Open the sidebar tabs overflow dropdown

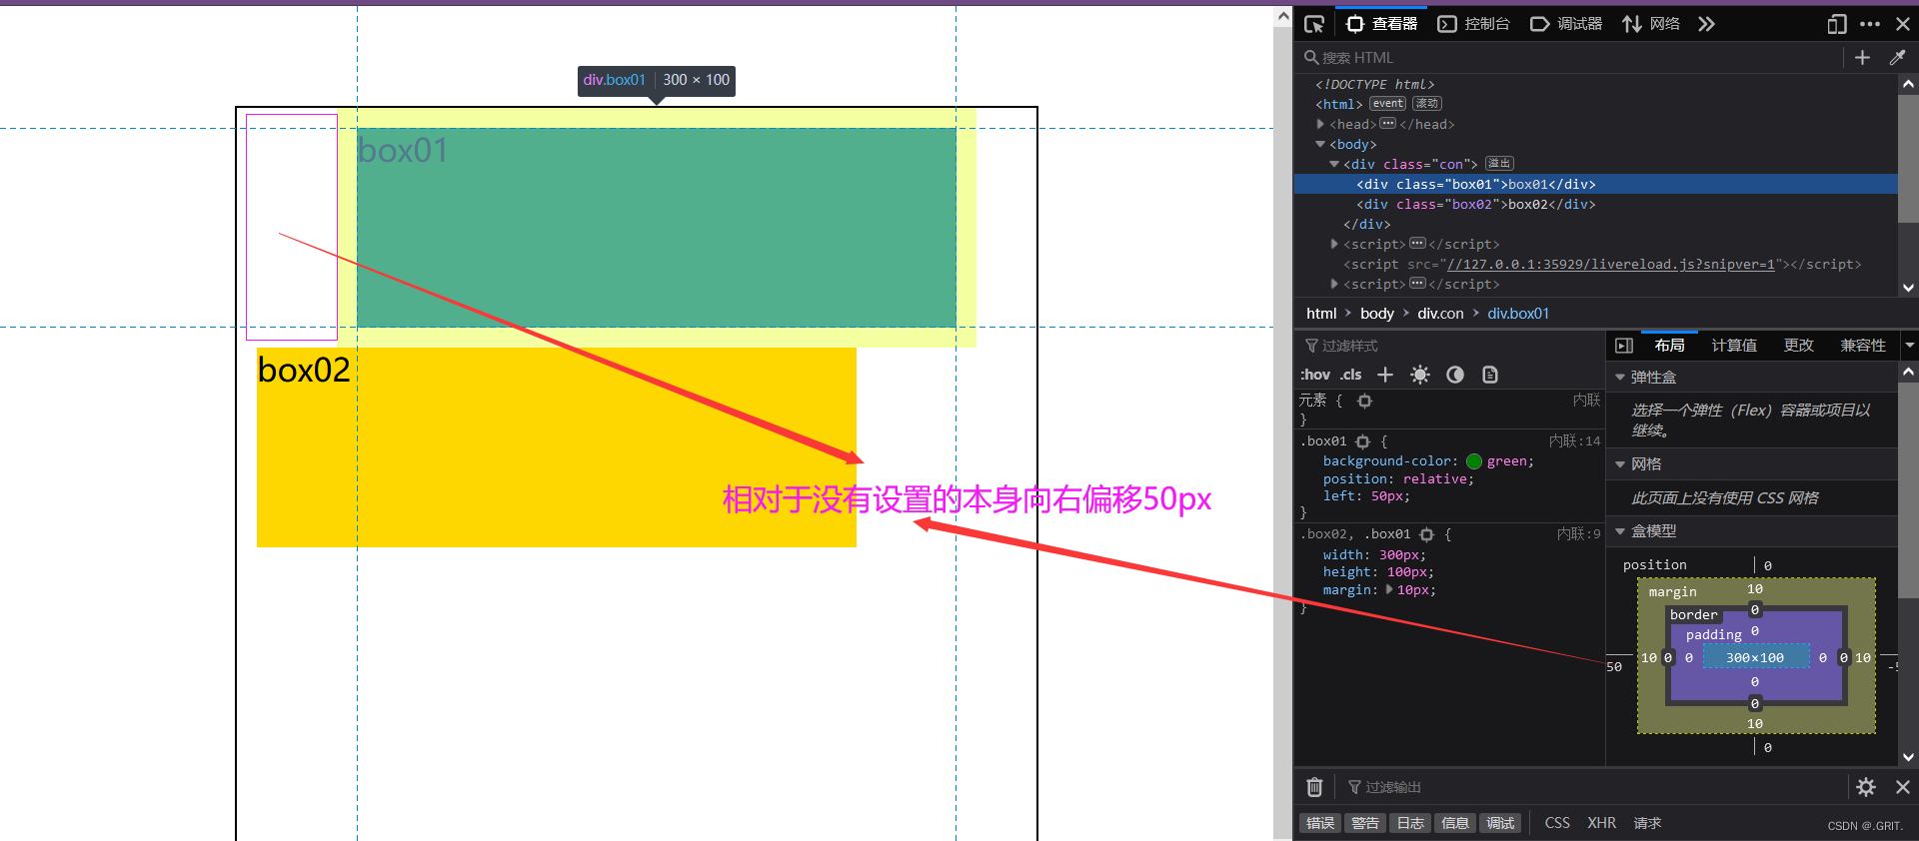click(x=1910, y=346)
